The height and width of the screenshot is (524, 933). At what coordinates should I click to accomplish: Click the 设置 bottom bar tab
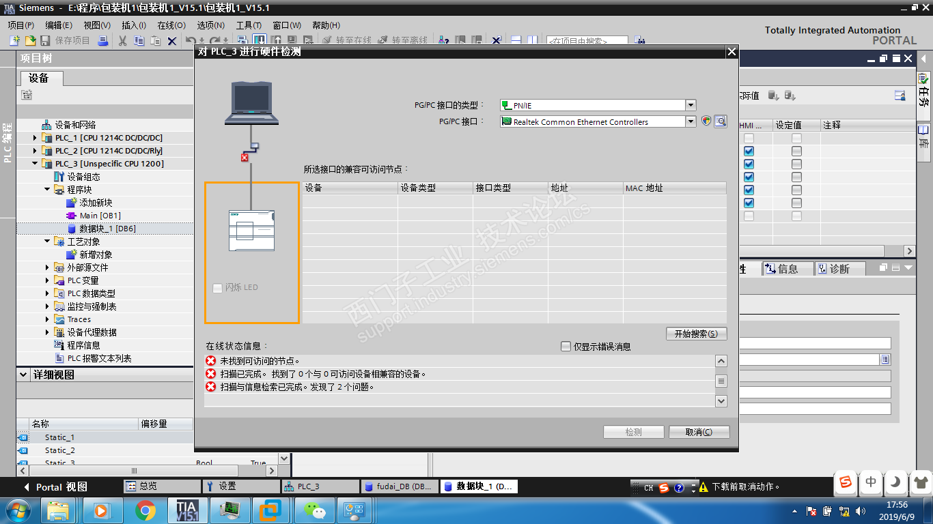click(x=241, y=486)
